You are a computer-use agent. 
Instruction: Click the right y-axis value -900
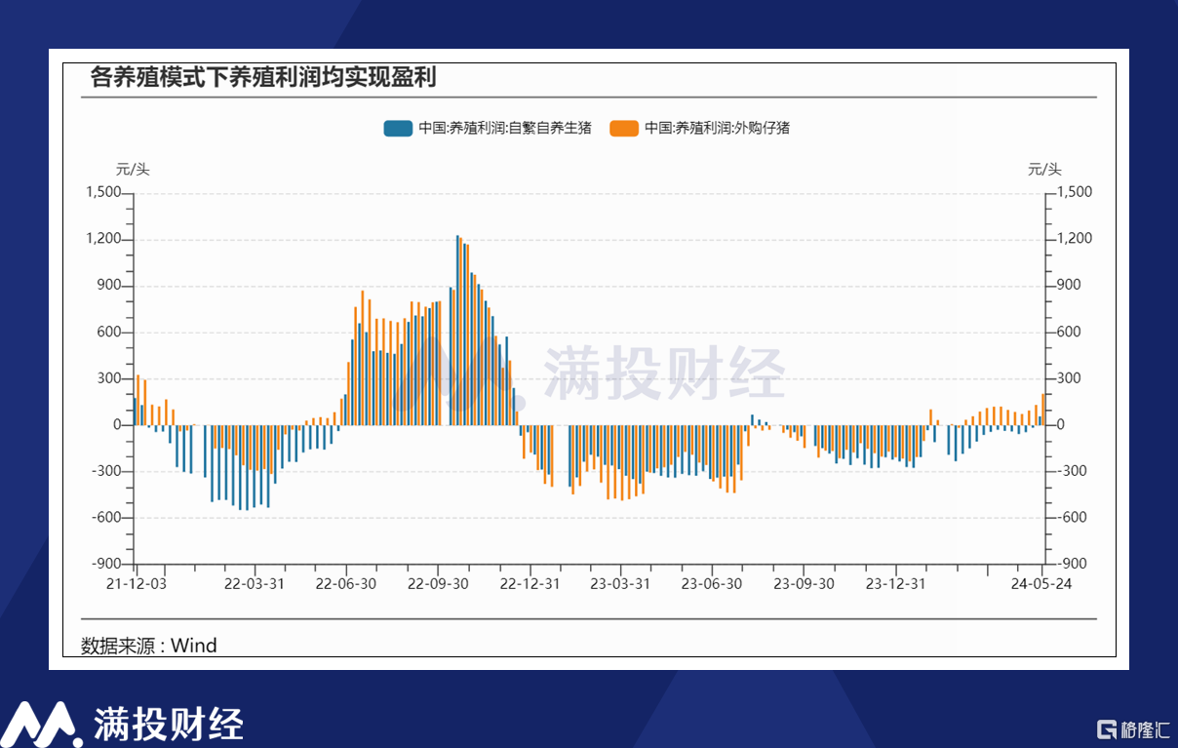tap(1072, 565)
